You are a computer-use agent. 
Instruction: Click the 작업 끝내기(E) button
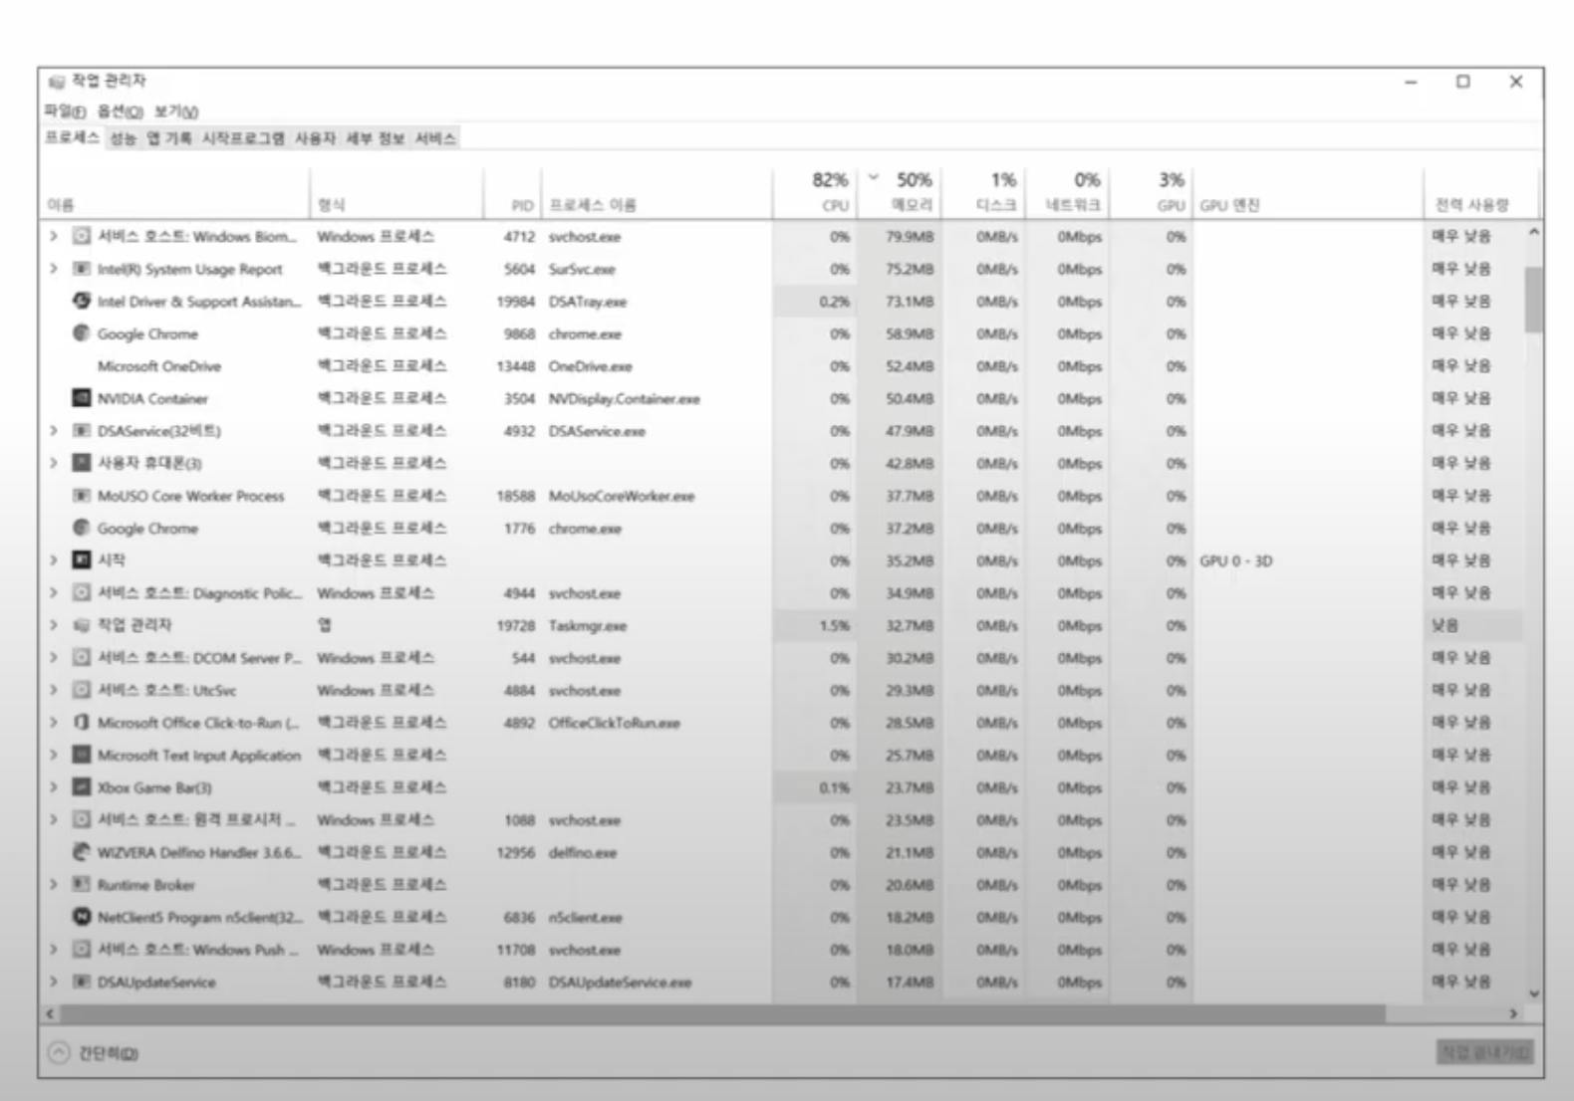(1484, 1052)
